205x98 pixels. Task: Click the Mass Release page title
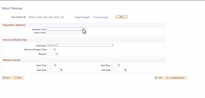pos(12,8)
